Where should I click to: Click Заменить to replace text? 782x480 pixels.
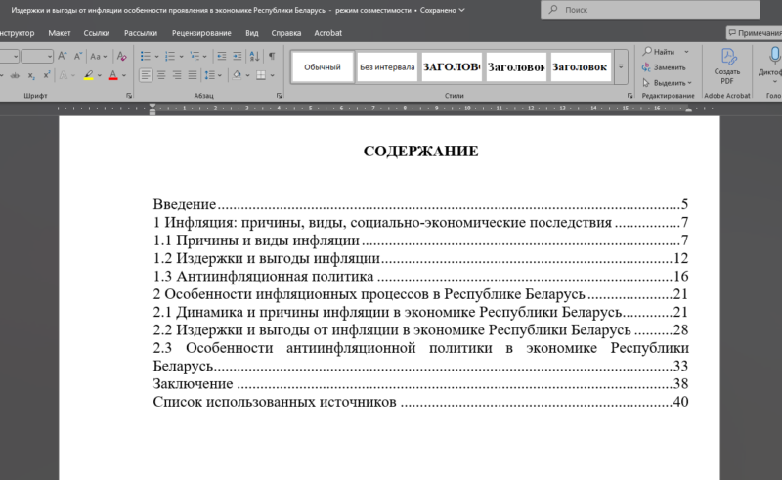click(x=664, y=67)
